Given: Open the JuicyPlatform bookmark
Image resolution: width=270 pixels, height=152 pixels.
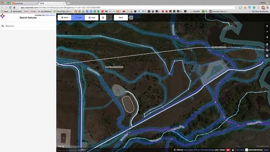Looking at the screenshot, I should click(45, 11).
